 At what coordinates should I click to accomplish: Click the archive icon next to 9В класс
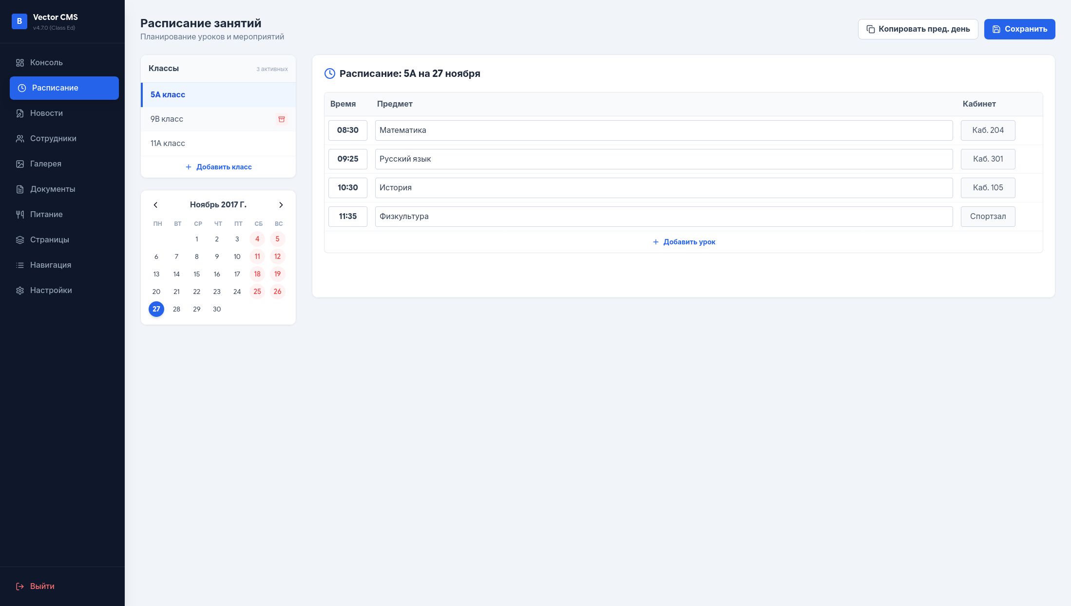point(281,119)
